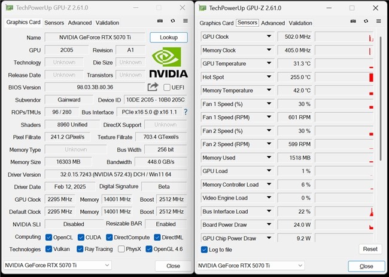Open the Memory Used sensor dropdown arrow
The width and height of the screenshot is (389, 277).
click(269, 157)
